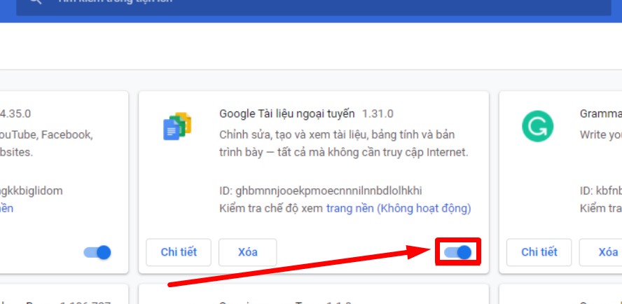Click the Kiểm tra chế độ xem label
Image resolution: width=622 pixels, height=304 pixels.
(x=271, y=208)
